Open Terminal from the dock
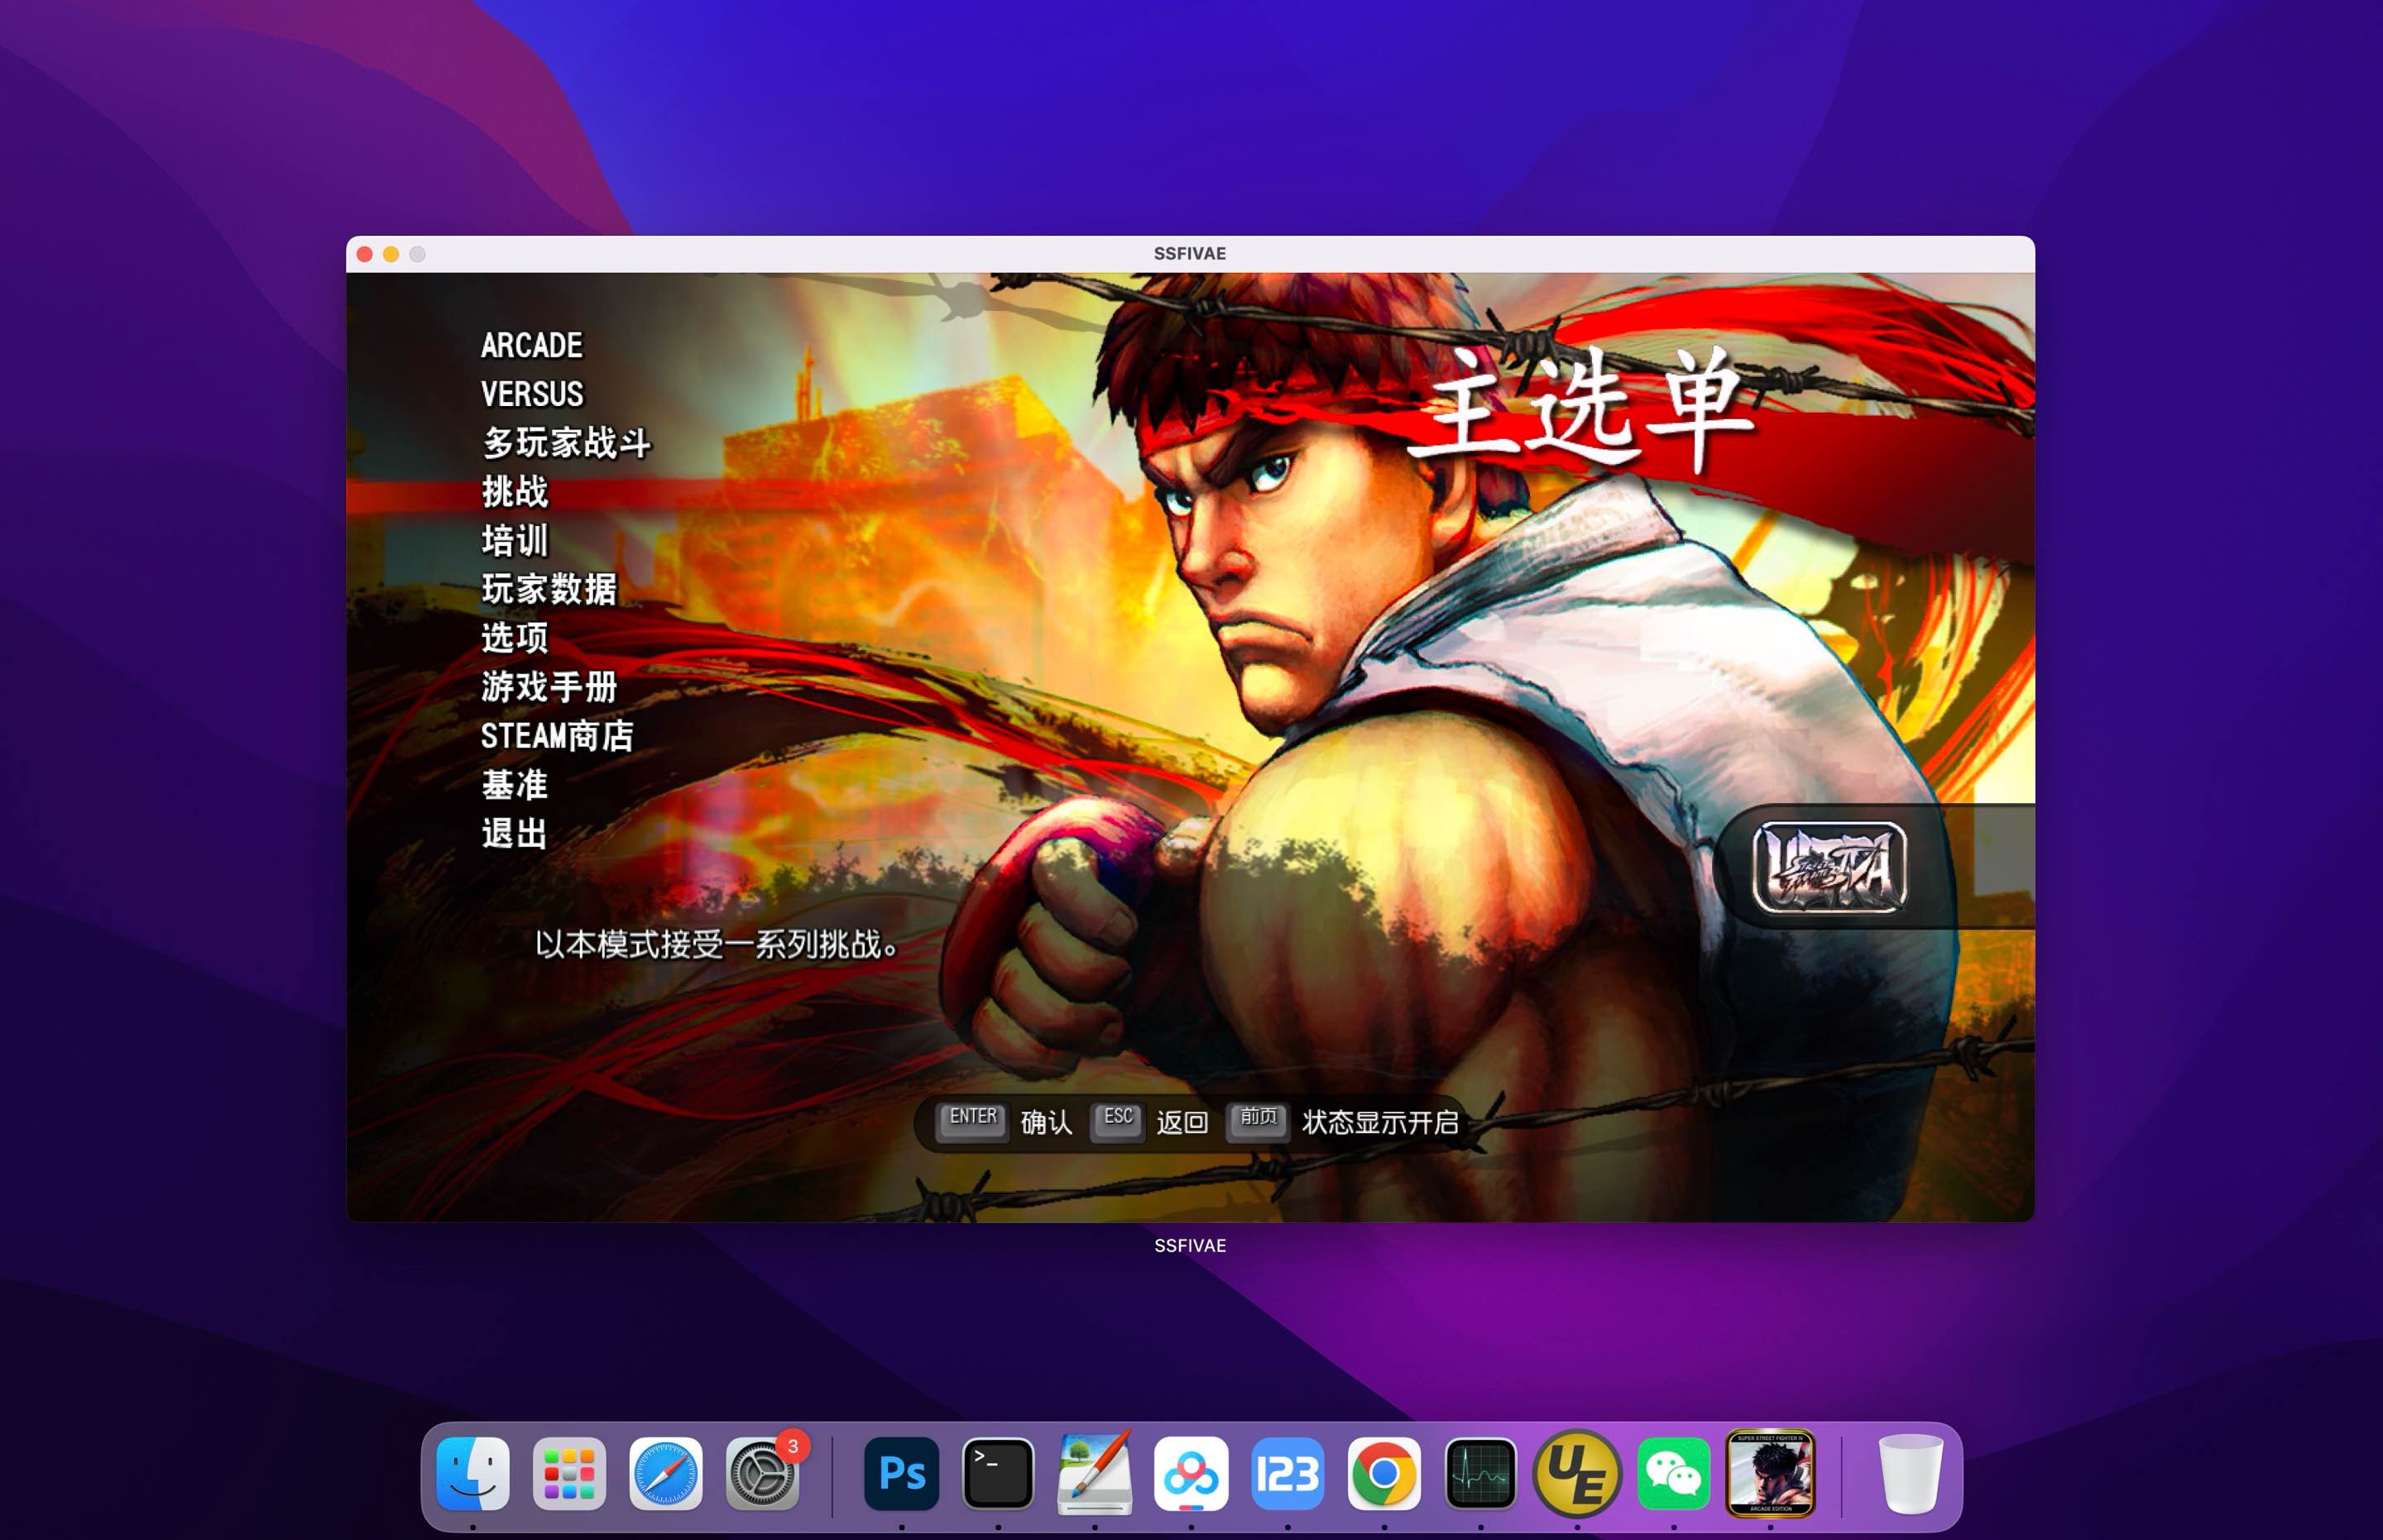 997,1473
